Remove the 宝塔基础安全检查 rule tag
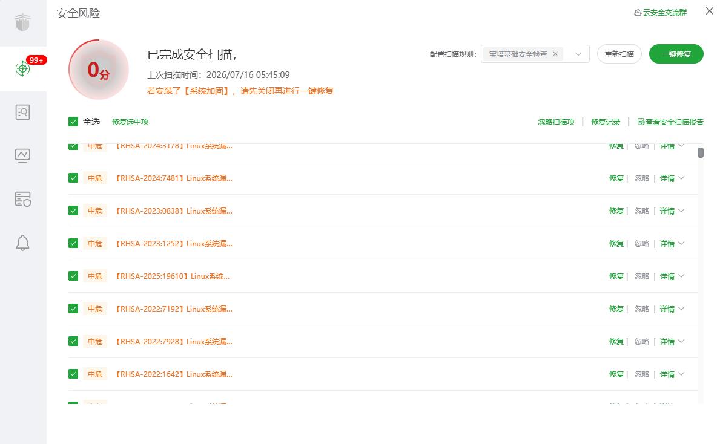Image resolution: width=720 pixels, height=444 pixels. (x=555, y=54)
